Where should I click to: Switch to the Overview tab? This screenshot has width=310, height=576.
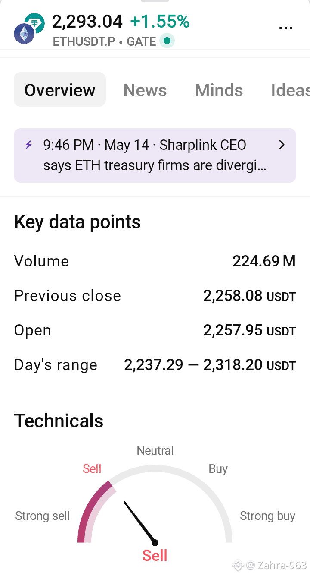(60, 90)
